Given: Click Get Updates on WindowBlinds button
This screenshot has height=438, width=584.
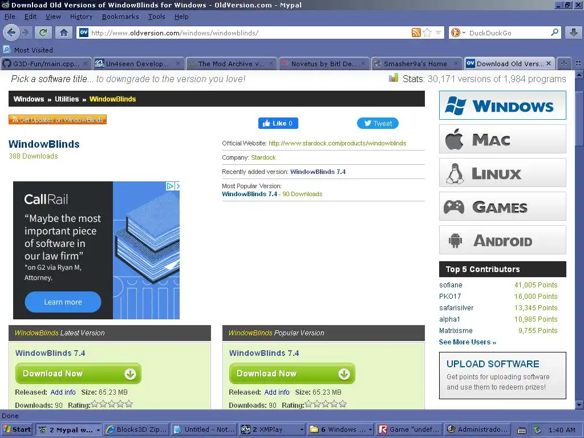Looking at the screenshot, I should click(58, 120).
